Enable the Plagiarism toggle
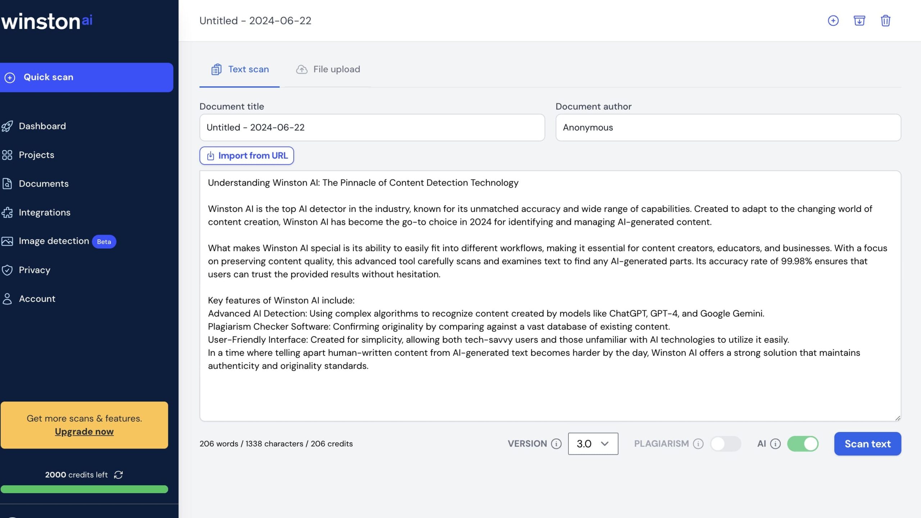This screenshot has width=921, height=518. click(726, 444)
